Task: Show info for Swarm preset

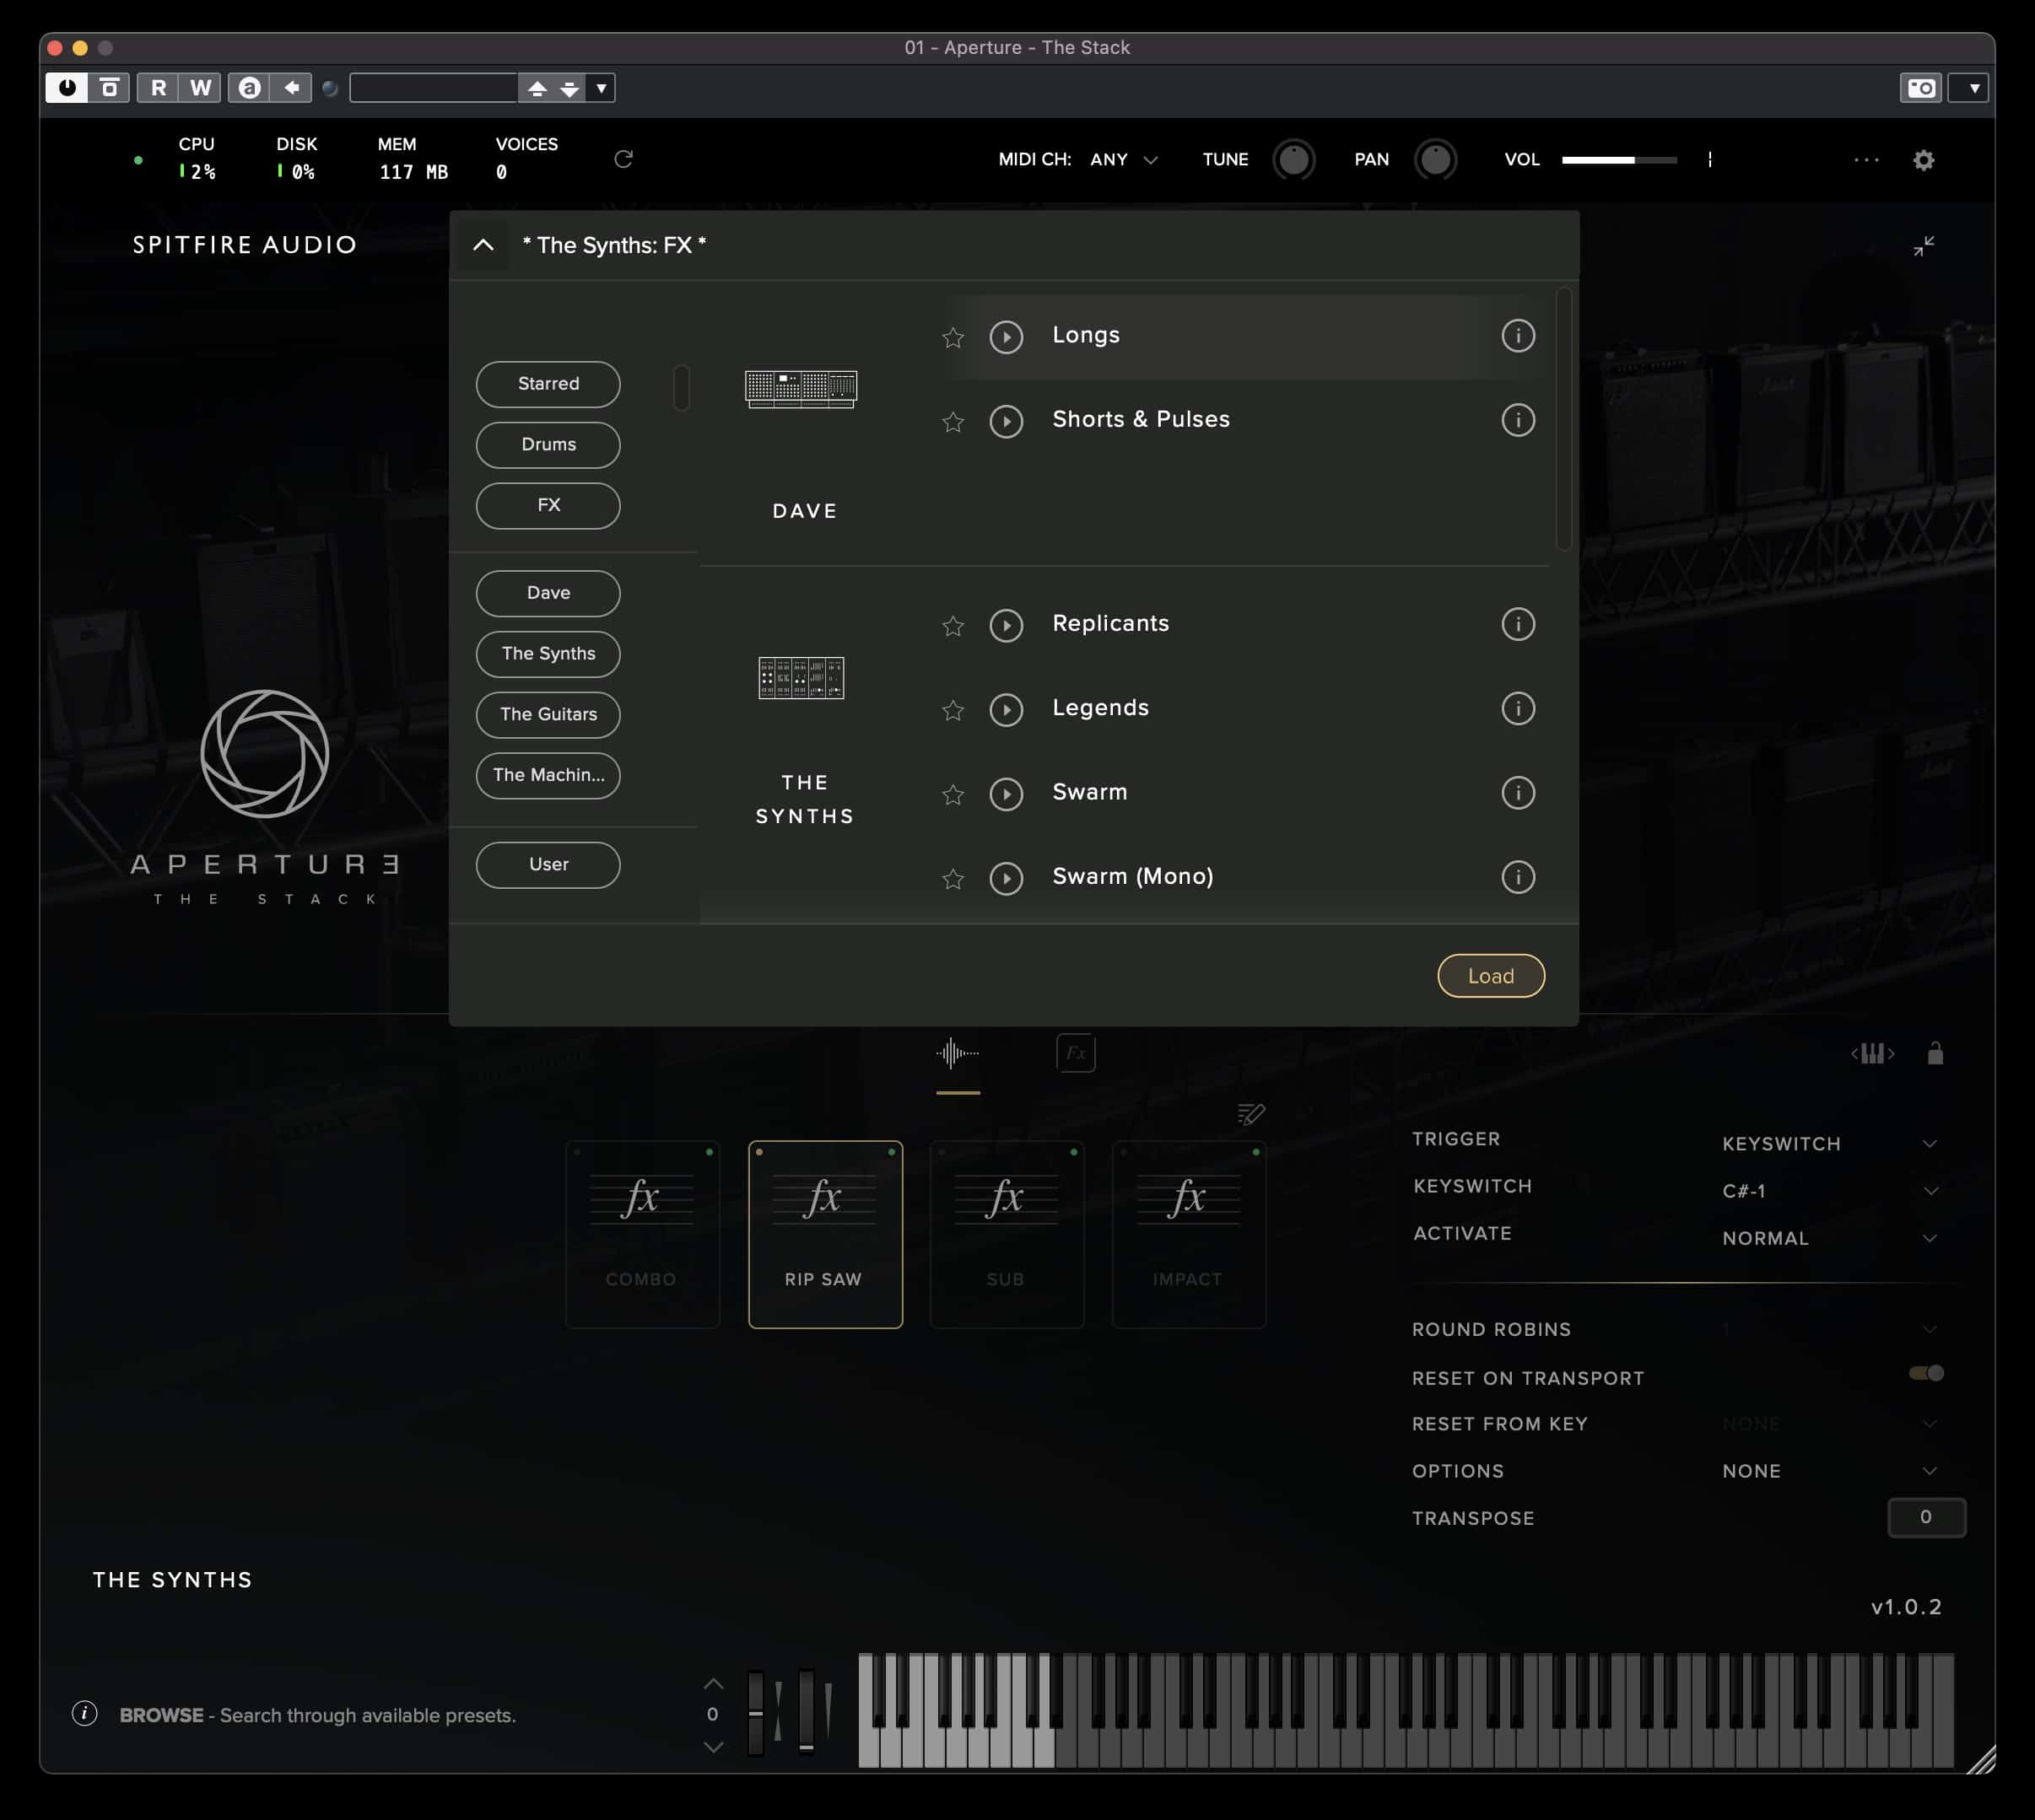Action: coord(1518,793)
